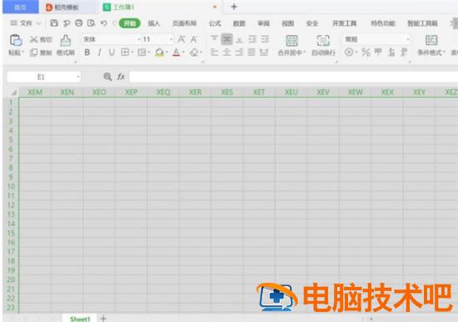This screenshot has width=458, height=322.
Task: Select the Sheet1 sheet tab
Action: point(80,319)
